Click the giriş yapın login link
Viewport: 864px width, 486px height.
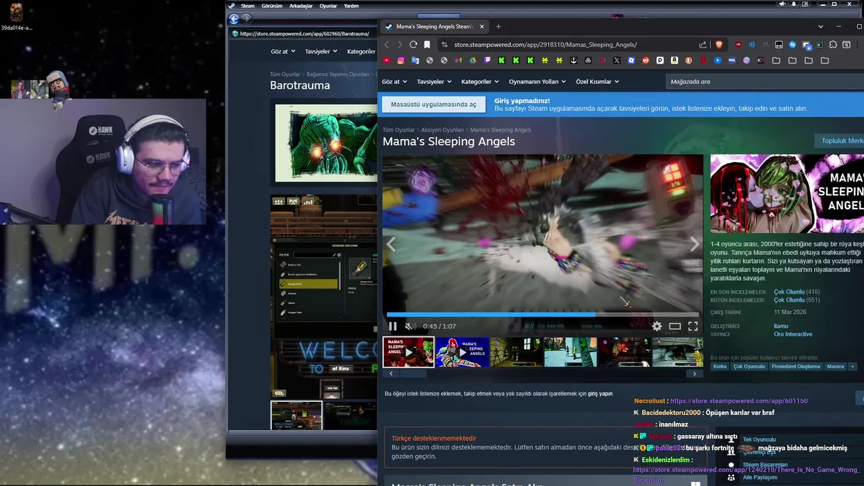click(600, 394)
